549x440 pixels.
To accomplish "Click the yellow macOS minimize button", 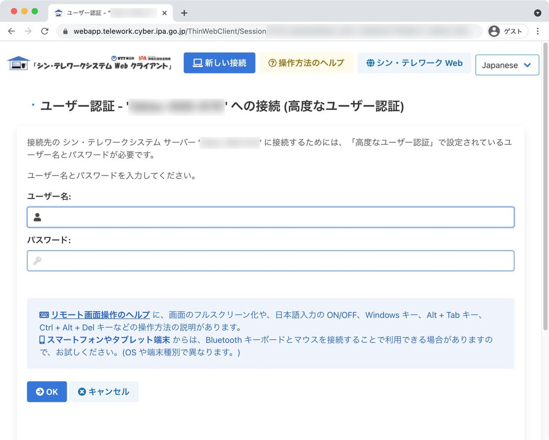I will click(x=24, y=11).
